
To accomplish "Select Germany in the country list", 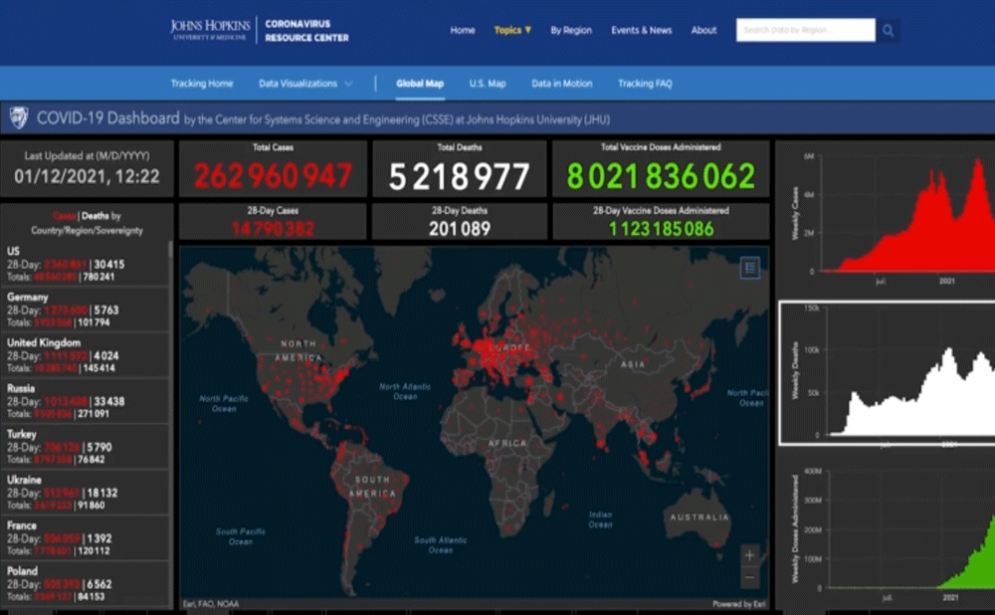I will click(x=26, y=297).
